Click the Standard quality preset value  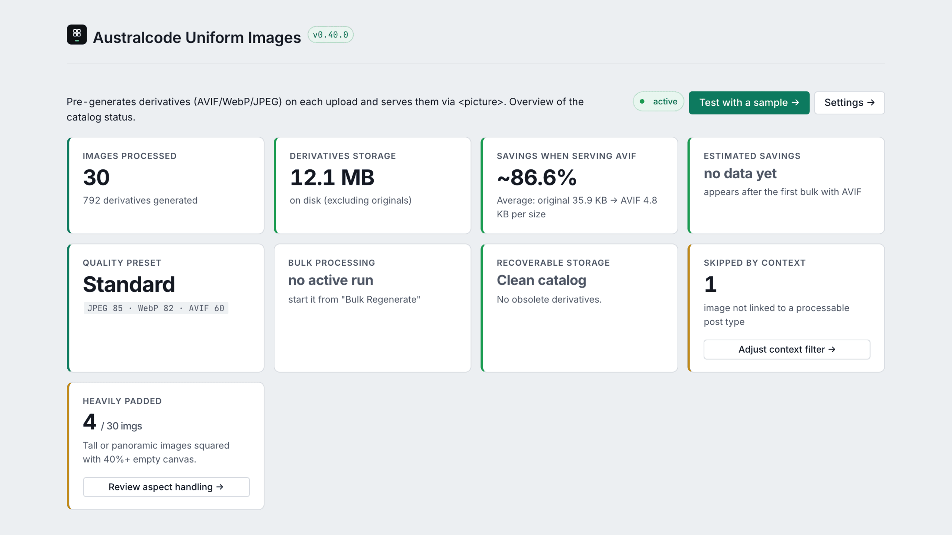129,284
